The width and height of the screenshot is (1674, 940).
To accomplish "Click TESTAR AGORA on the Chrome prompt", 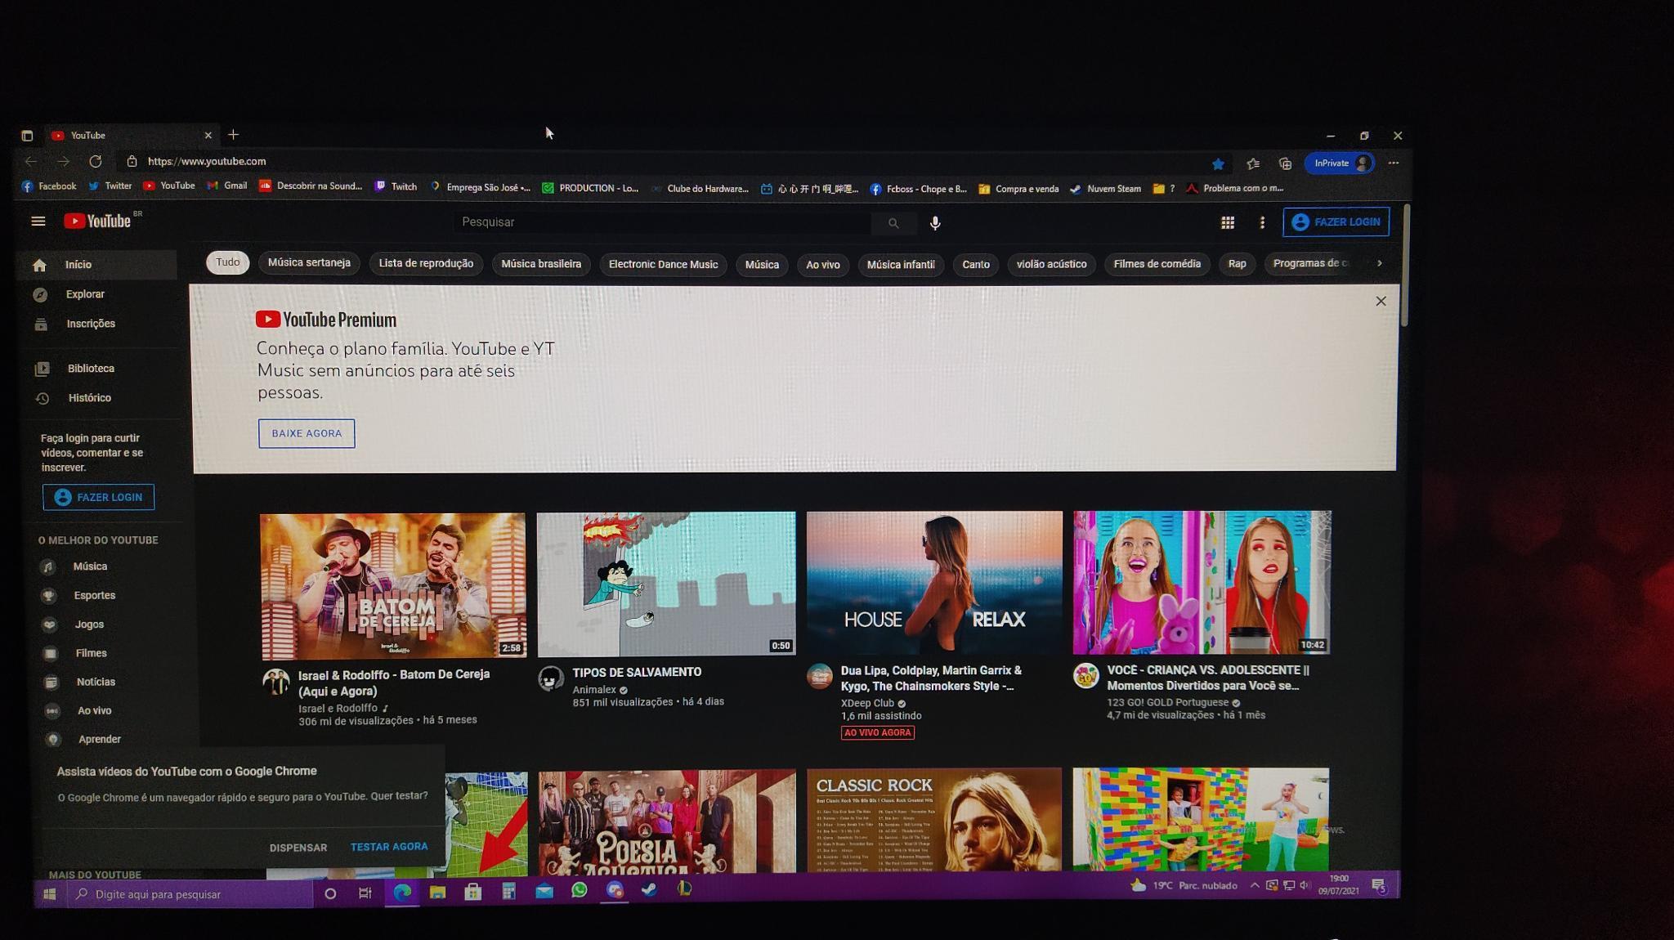I will point(389,847).
